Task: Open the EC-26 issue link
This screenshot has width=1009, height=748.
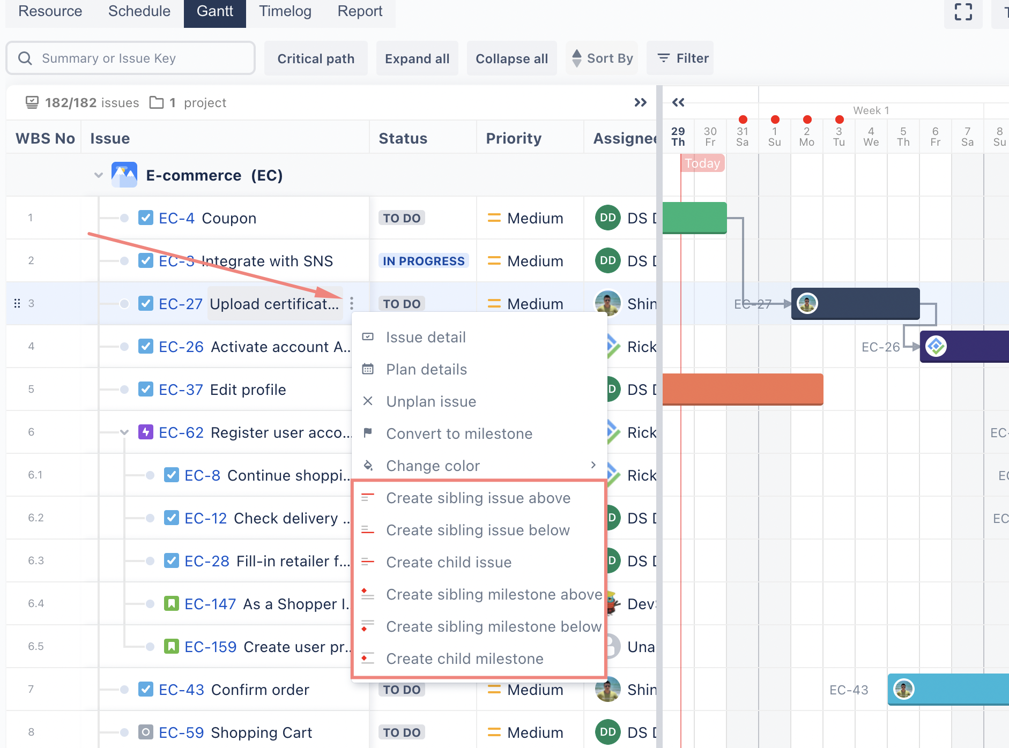Action: click(x=181, y=347)
